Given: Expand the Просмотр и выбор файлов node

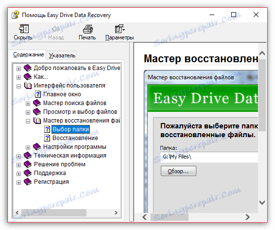Looking at the screenshot, I should (28, 112).
